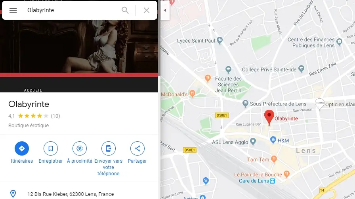
Task: Click the Lens city label on map
Action: (306, 150)
